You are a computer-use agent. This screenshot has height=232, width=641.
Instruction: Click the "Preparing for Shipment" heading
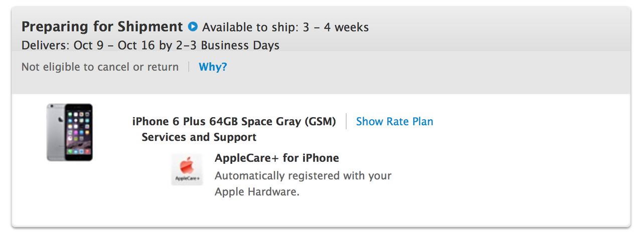click(102, 27)
